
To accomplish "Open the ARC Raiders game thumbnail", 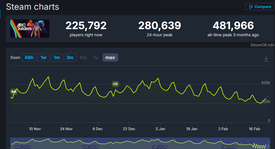I will click(30, 29).
